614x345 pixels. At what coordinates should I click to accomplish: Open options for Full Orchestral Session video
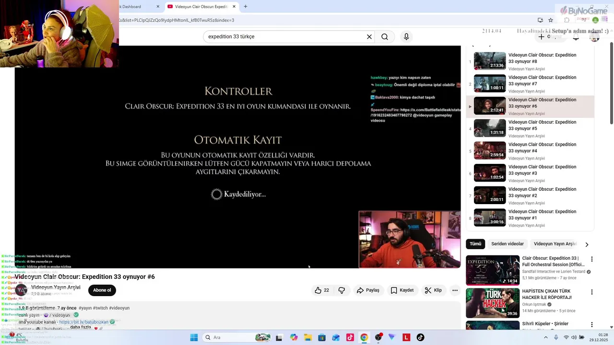pos(591,259)
